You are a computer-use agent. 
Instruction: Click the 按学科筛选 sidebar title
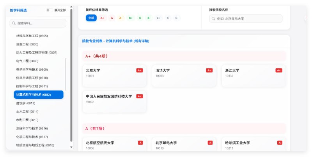[18, 10]
